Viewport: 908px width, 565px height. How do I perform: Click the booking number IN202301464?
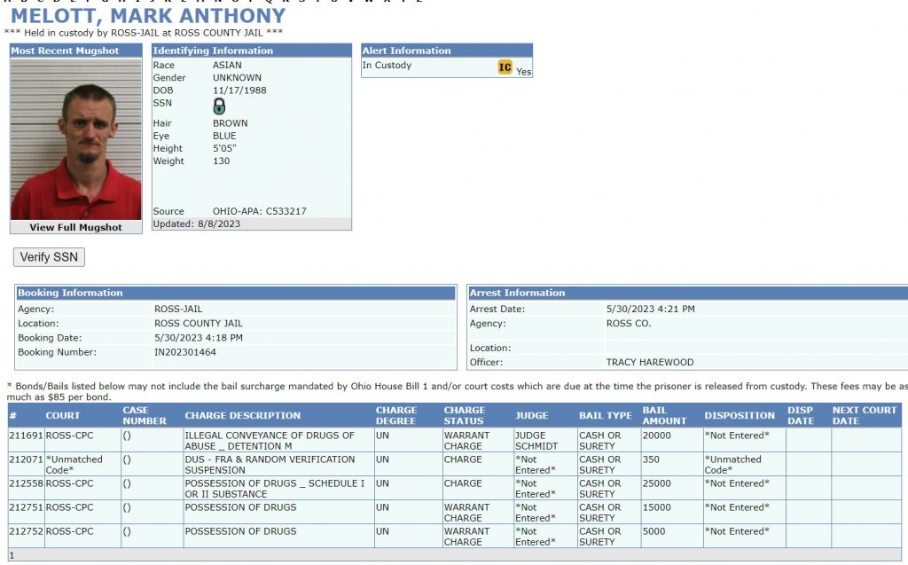184,352
